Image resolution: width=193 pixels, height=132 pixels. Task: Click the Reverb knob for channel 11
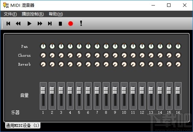pos(133,64)
